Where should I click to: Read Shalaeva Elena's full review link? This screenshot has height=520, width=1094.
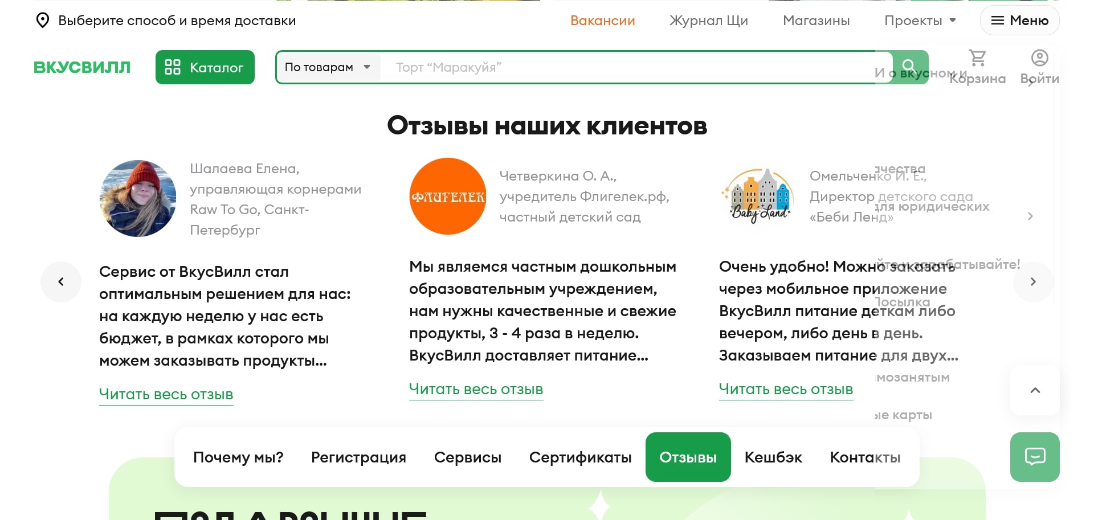click(166, 394)
